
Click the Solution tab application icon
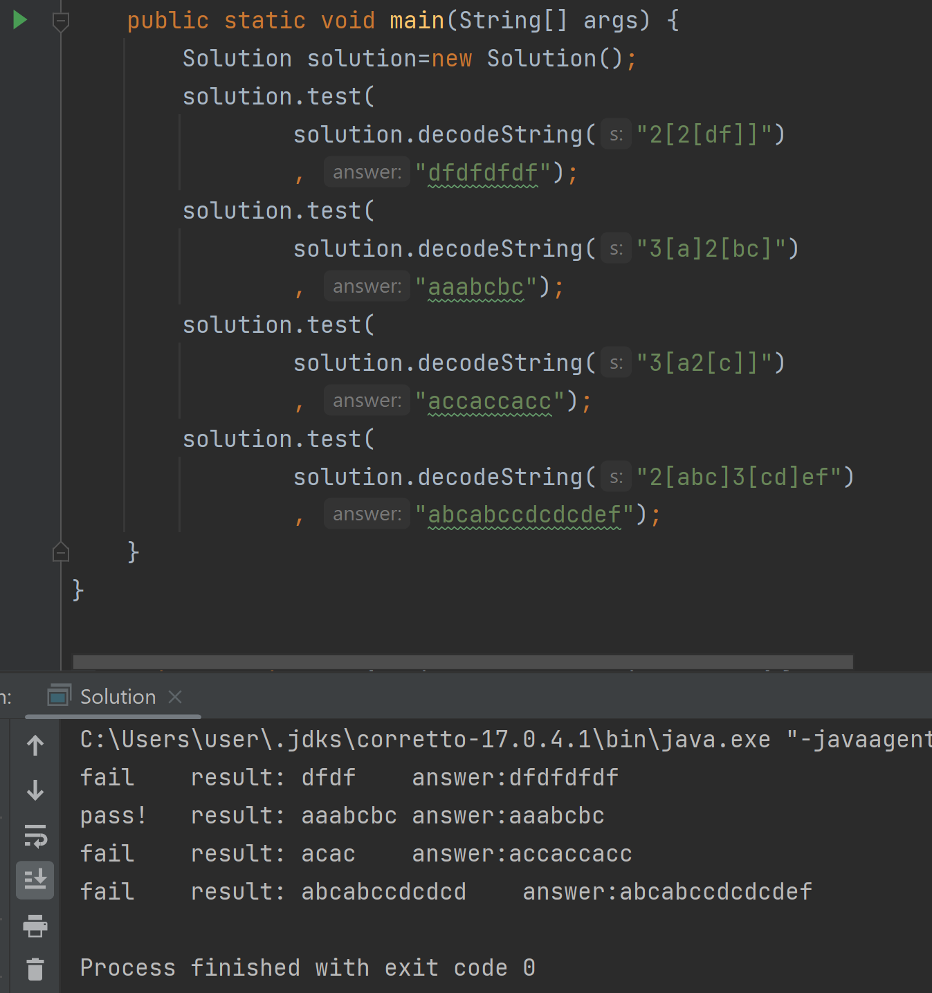click(x=59, y=695)
